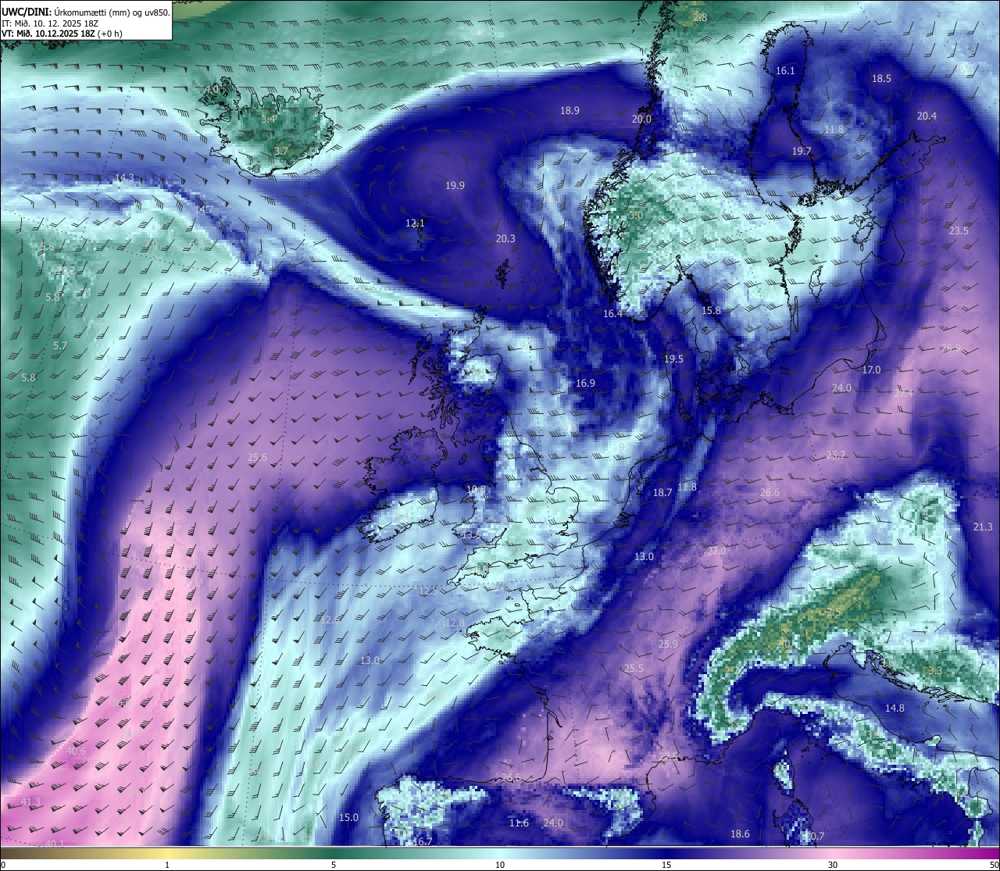Click the colorbar tick label "10"
This screenshot has height=871, width=1000.
(x=500, y=865)
